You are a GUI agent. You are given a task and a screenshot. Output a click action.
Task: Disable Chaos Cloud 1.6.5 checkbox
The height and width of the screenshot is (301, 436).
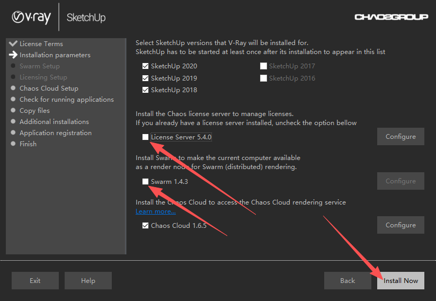(146, 225)
